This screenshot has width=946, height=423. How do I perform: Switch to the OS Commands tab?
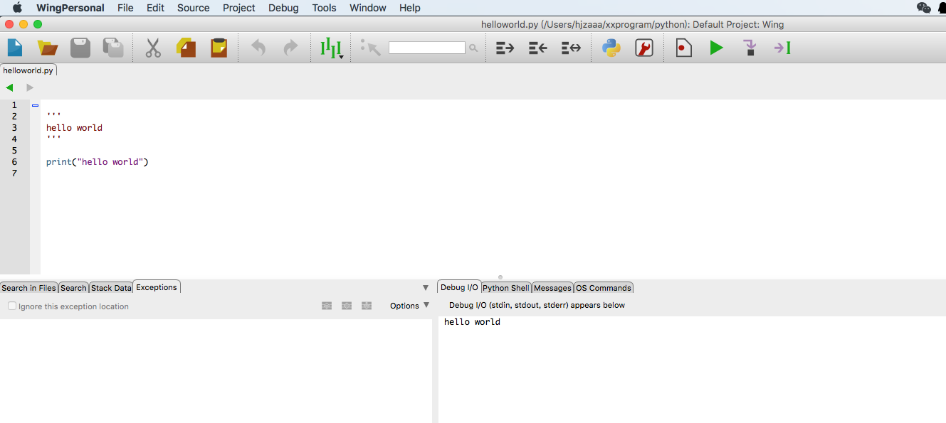(604, 288)
